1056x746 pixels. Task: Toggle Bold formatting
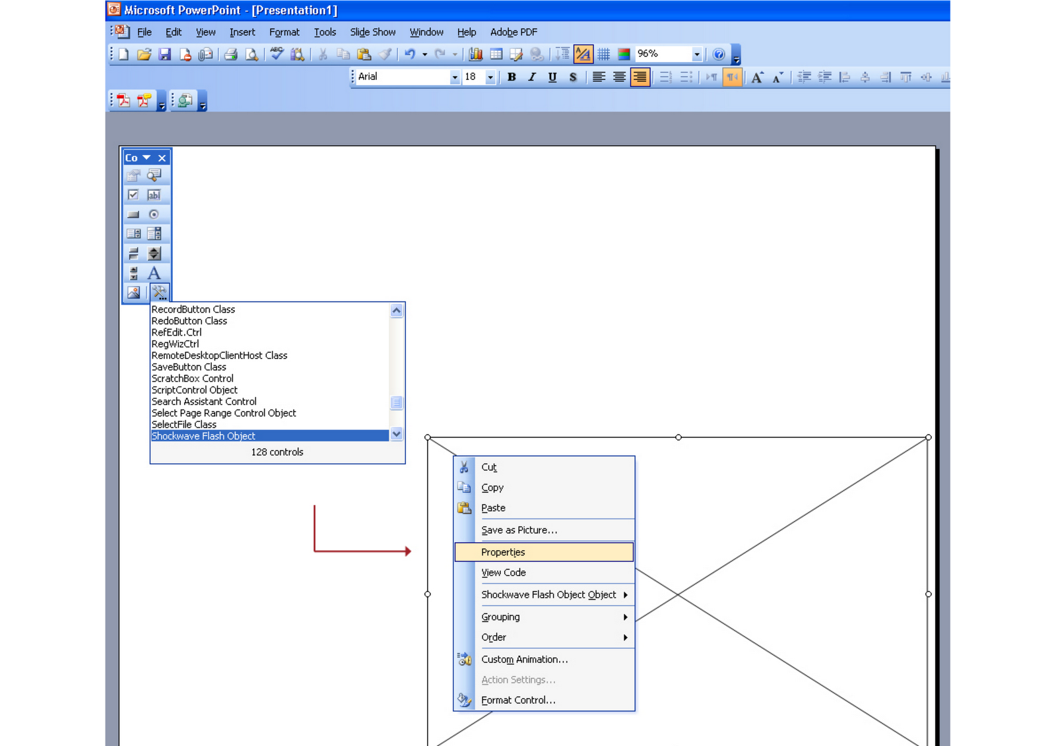[x=511, y=77]
